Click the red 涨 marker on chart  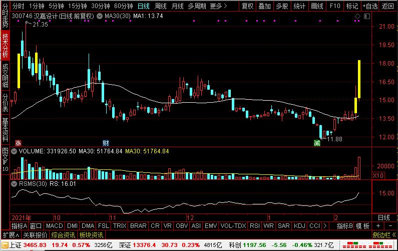click(x=19, y=143)
